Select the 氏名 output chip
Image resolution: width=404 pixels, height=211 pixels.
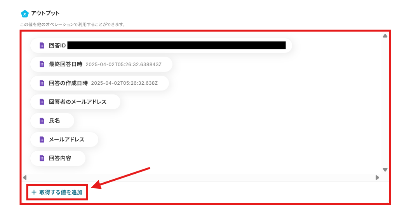click(52, 120)
